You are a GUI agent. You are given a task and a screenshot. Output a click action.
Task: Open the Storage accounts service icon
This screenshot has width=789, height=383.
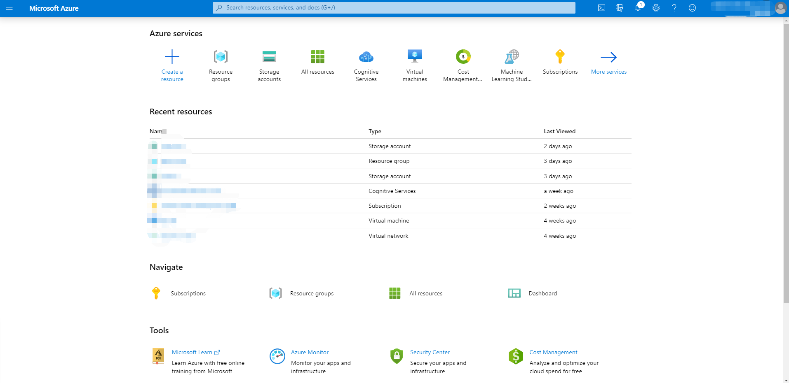(269, 57)
